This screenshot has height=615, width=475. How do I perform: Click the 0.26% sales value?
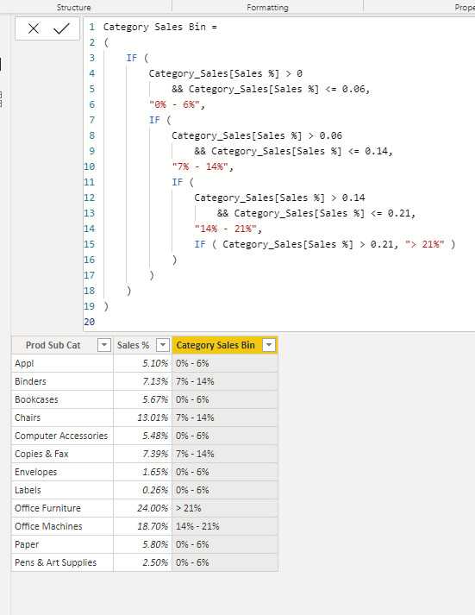[142, 490]
